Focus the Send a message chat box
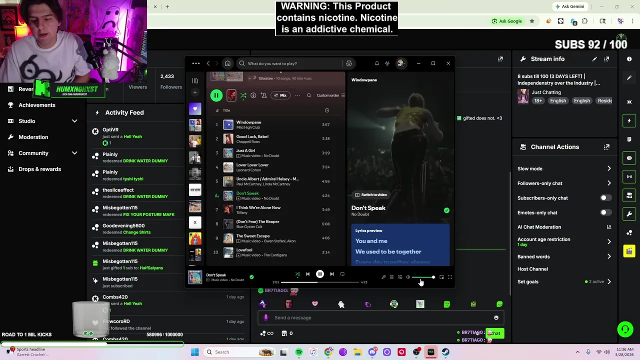The width and height of the screenshot is (640, 360). [x=380, y=317]
